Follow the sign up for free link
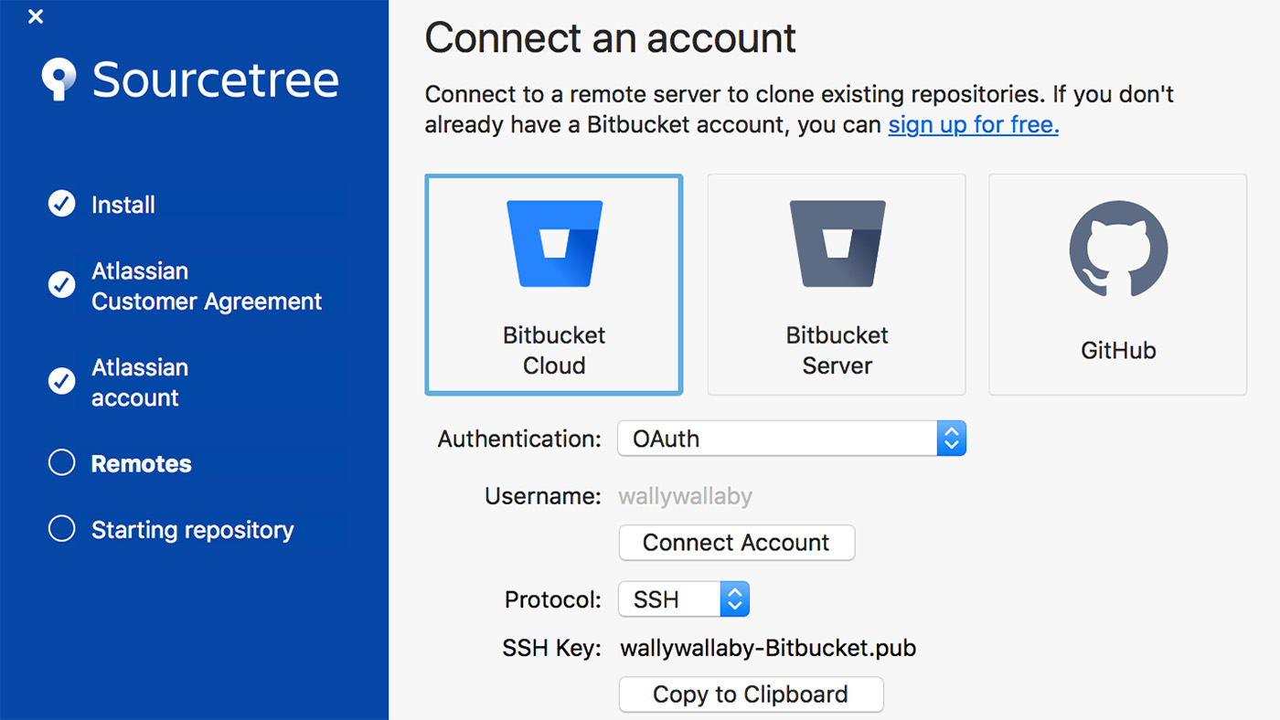This screenshot has width=1280, height=720. (x=974, y=124)
